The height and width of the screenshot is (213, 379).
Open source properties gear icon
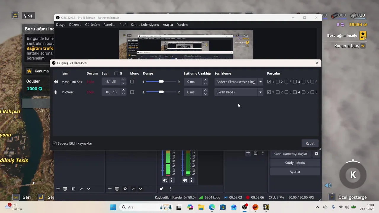[x=125, y=189]
